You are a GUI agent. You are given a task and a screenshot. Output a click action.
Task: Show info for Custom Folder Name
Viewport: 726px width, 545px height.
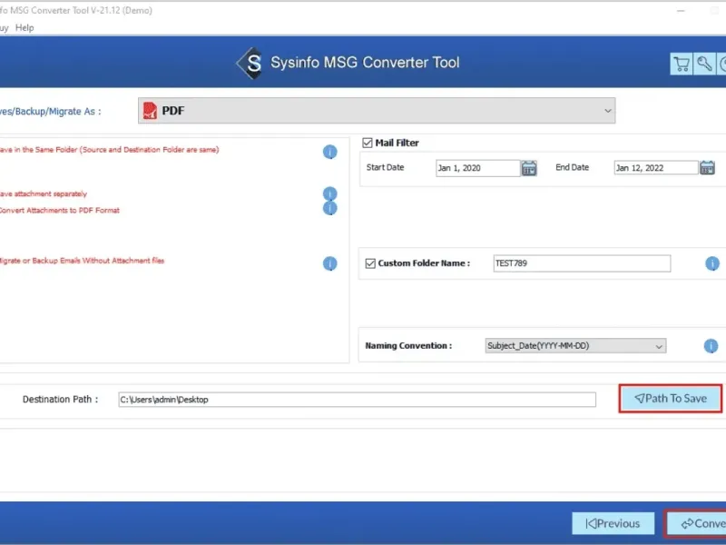point(712,263)
